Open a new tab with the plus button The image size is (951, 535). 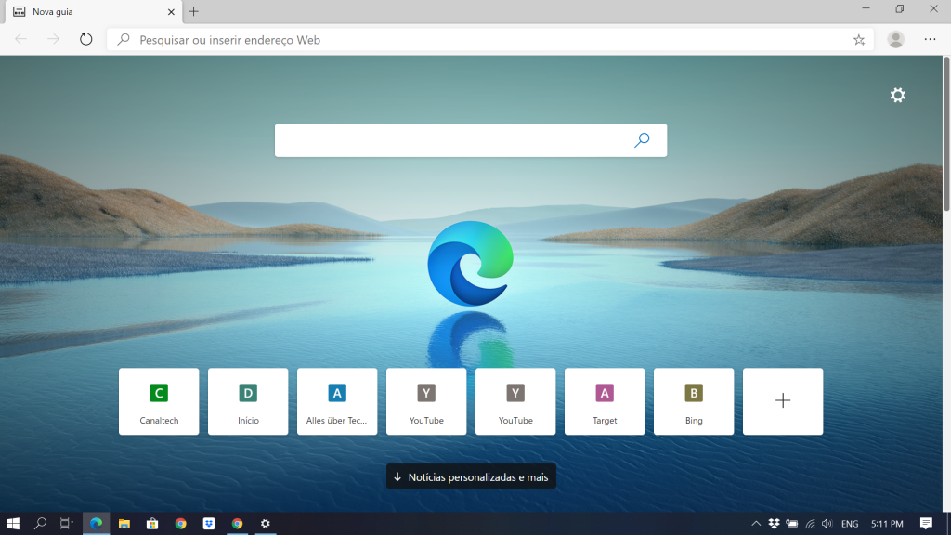point(193,11)
